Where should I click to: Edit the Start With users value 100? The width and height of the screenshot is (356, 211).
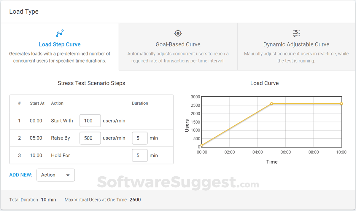90,121
